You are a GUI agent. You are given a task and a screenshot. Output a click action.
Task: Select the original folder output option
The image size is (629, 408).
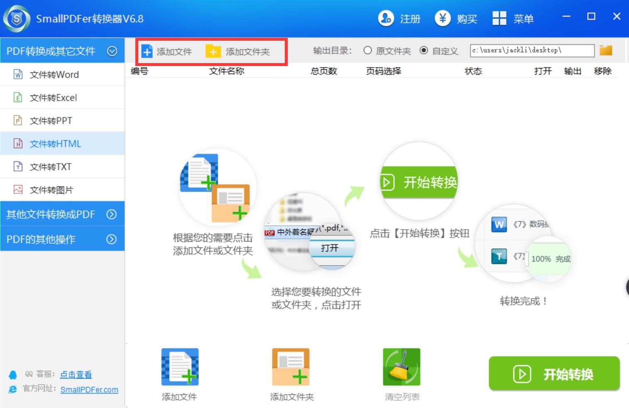367,50
